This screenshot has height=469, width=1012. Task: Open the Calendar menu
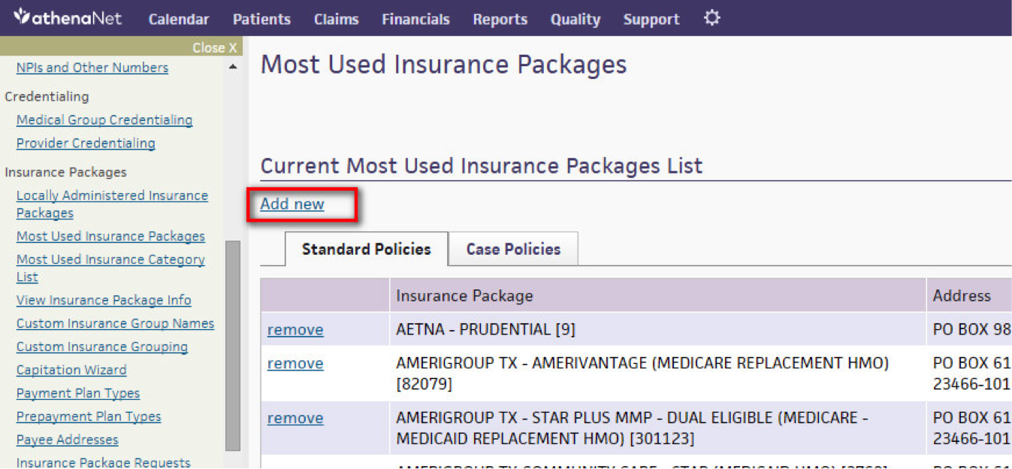coord(179,20)
